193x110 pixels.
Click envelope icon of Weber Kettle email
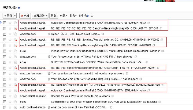point(15,34)
